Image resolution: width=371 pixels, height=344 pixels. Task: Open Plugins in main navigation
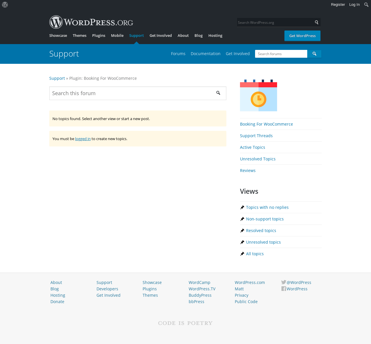point(99,35)
